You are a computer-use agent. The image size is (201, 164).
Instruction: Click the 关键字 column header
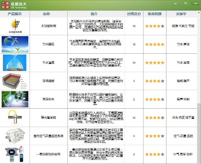tap(181, 14)
